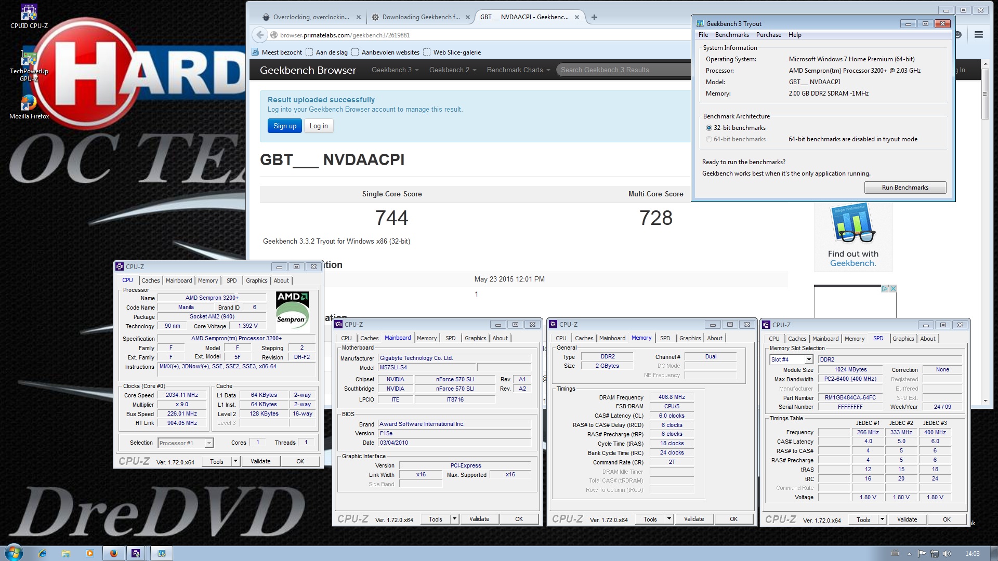This screenshot has height=561, width=998.
Task: Open the CPUID CPU-Z desktop shortcut
Action: [29, 16]
